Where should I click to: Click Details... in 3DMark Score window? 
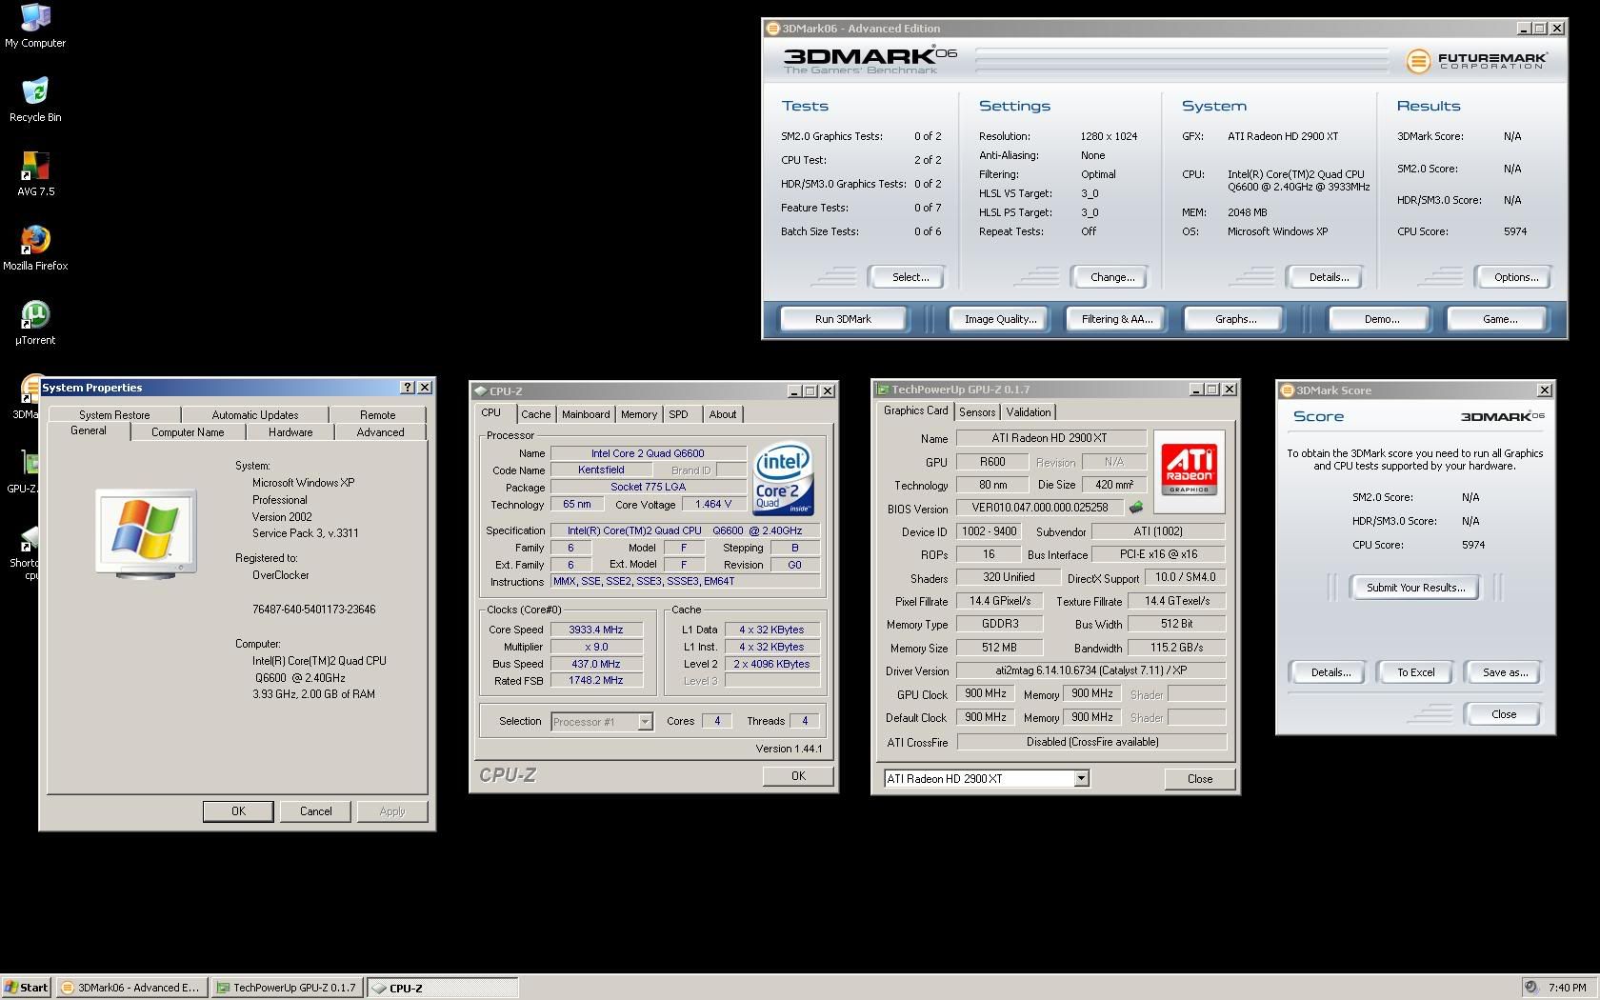pyautogui.click(x=1330, y=672)
